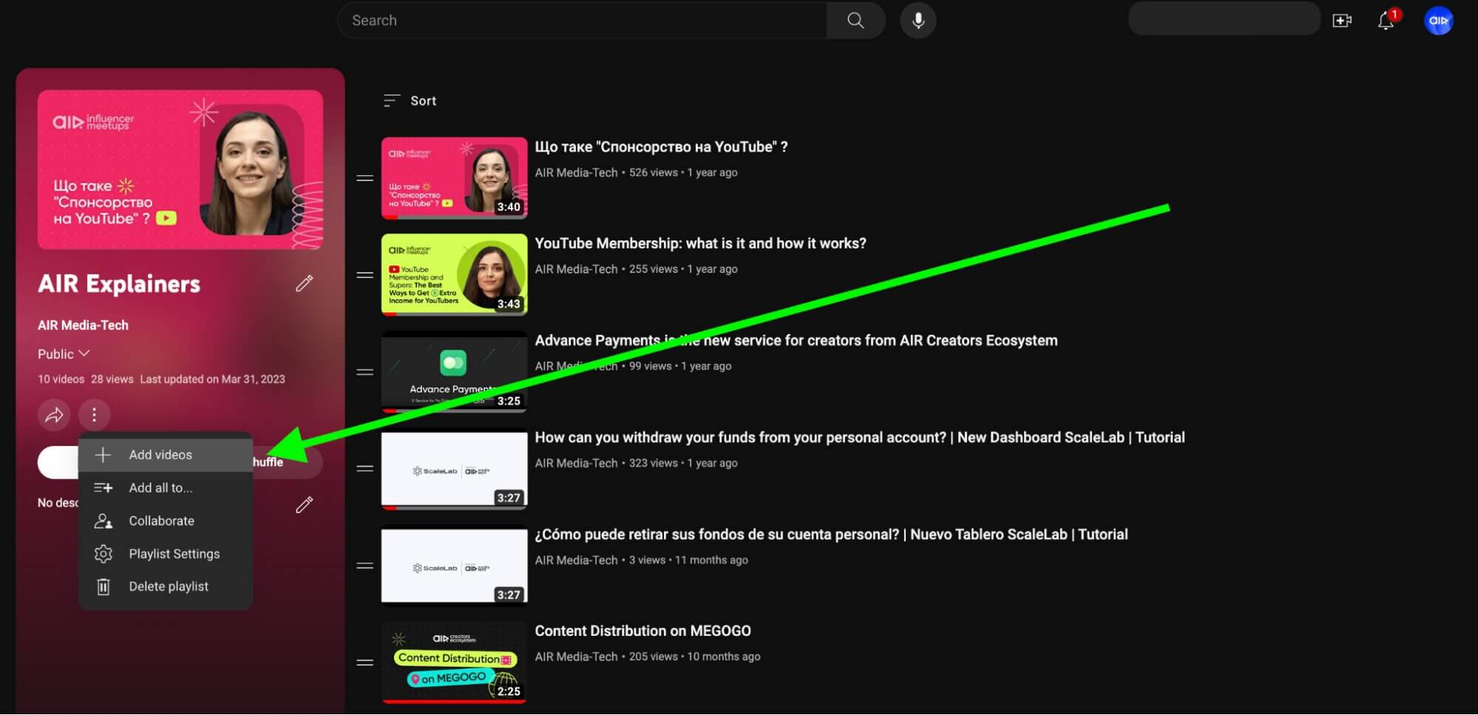
Task: Click the search magnifier button
Action: [x=855, y=21]
